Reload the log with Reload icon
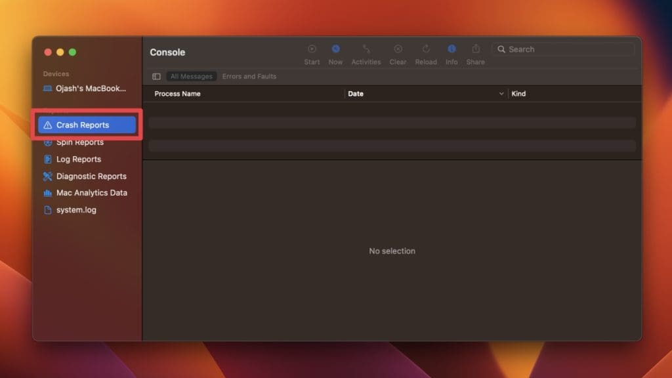The width and height of the screenshot is (672, 378). [426, 49]
